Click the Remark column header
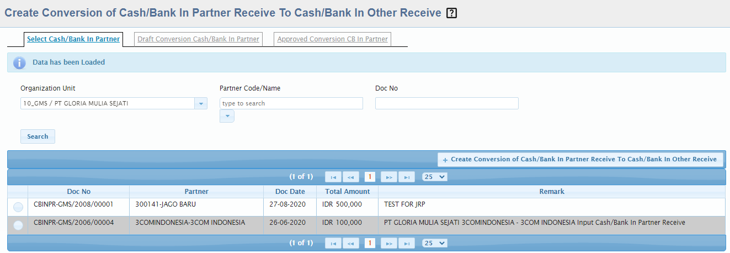Screen dimensions: 730x253 [x=552, y=192]
